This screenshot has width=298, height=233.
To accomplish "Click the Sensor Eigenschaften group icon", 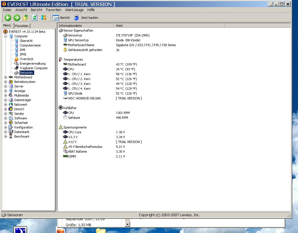I will coord(61,30).
